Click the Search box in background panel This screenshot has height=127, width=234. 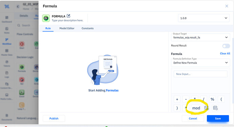point(27,25)
